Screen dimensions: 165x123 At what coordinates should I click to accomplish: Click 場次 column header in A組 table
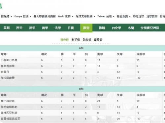[x=44, y=54]
